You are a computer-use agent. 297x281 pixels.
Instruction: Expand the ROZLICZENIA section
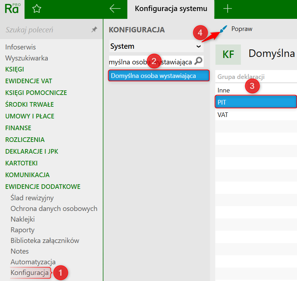(25, 140)
